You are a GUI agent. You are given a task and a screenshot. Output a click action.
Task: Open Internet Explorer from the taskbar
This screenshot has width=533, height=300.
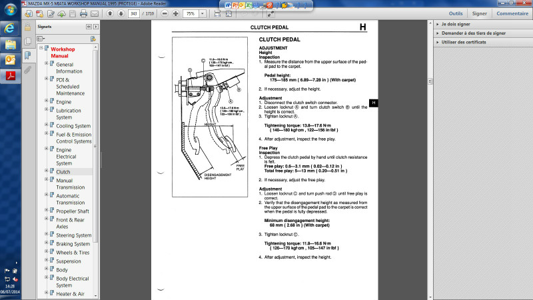point(10,28)
